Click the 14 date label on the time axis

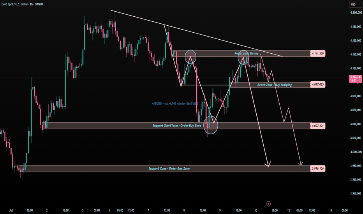click(x=331, y=210)
